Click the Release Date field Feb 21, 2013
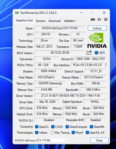 click(x=44, y=47)
